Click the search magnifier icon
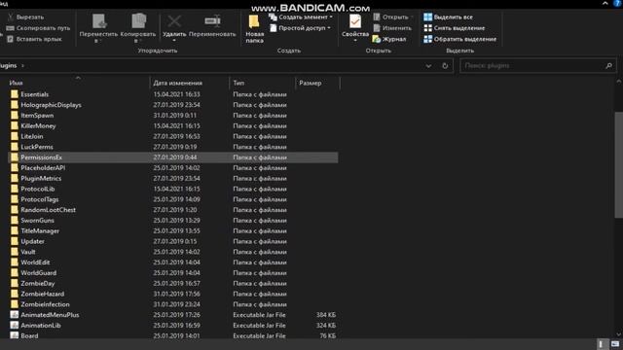Viewport: 623px width, 350px height. tap(608, 66)
